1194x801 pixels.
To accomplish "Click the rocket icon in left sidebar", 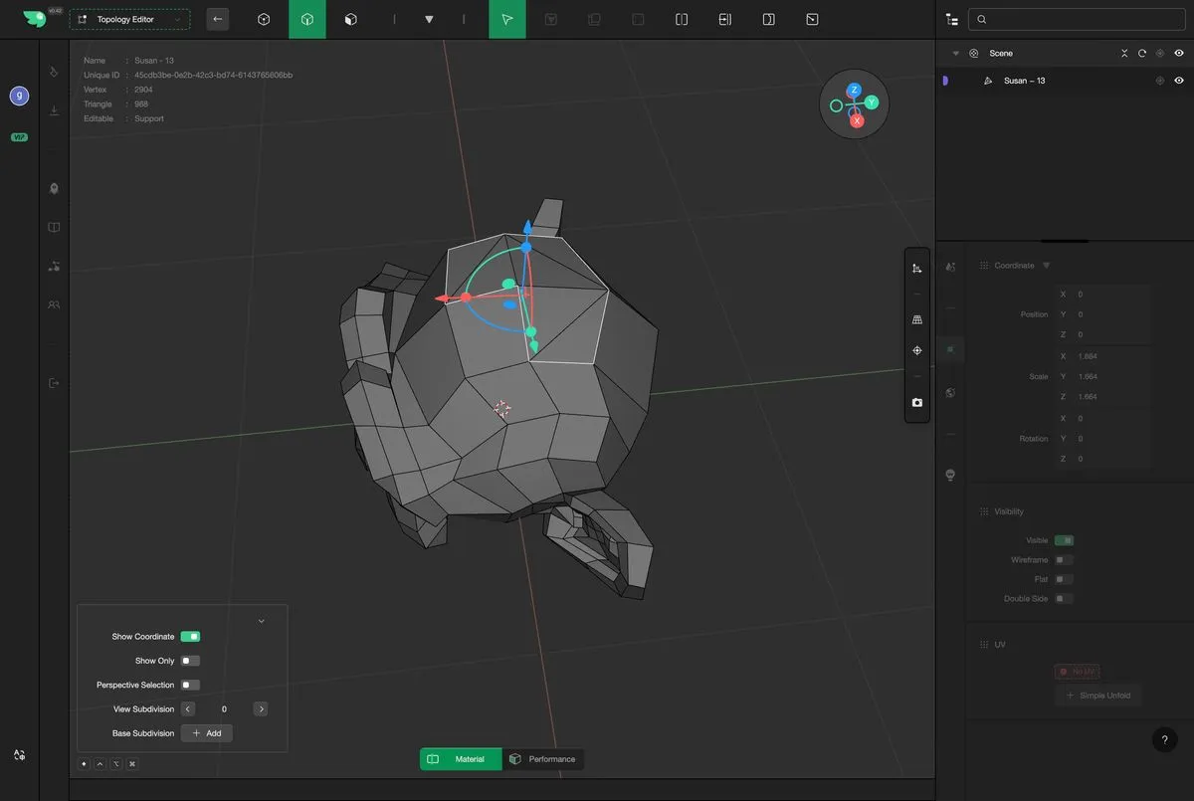I will tap(54, 188).
